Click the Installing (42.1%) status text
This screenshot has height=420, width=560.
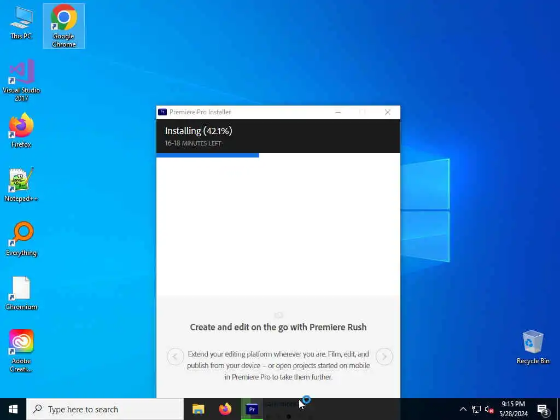click(x=199, y=131)
